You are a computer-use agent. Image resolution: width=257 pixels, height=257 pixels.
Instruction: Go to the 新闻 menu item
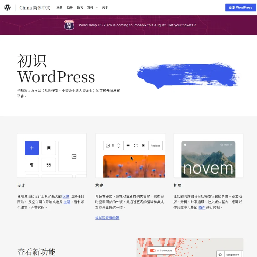[80, 7]
